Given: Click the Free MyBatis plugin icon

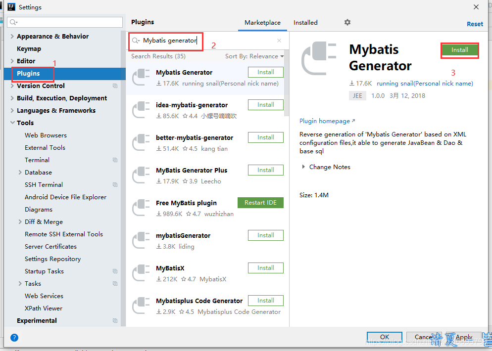Looking at the screenshot, I should [141, 208].
